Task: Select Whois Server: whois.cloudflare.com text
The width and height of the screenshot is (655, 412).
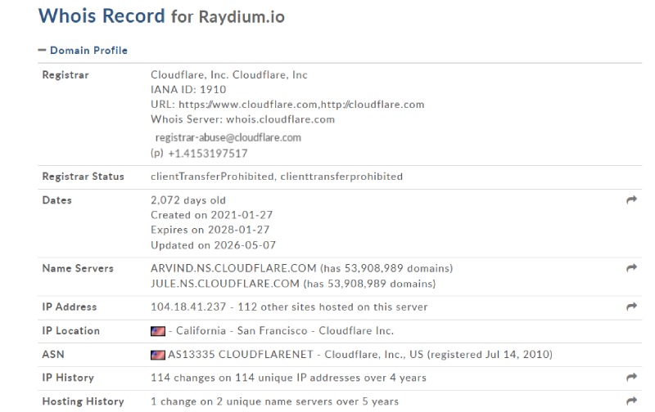Action: pyautogui.click(x=242, y=119)
